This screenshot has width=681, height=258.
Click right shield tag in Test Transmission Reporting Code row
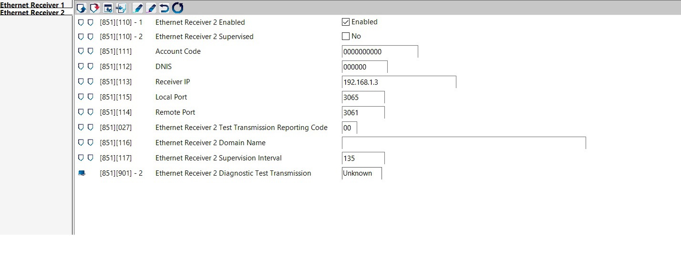90,128
